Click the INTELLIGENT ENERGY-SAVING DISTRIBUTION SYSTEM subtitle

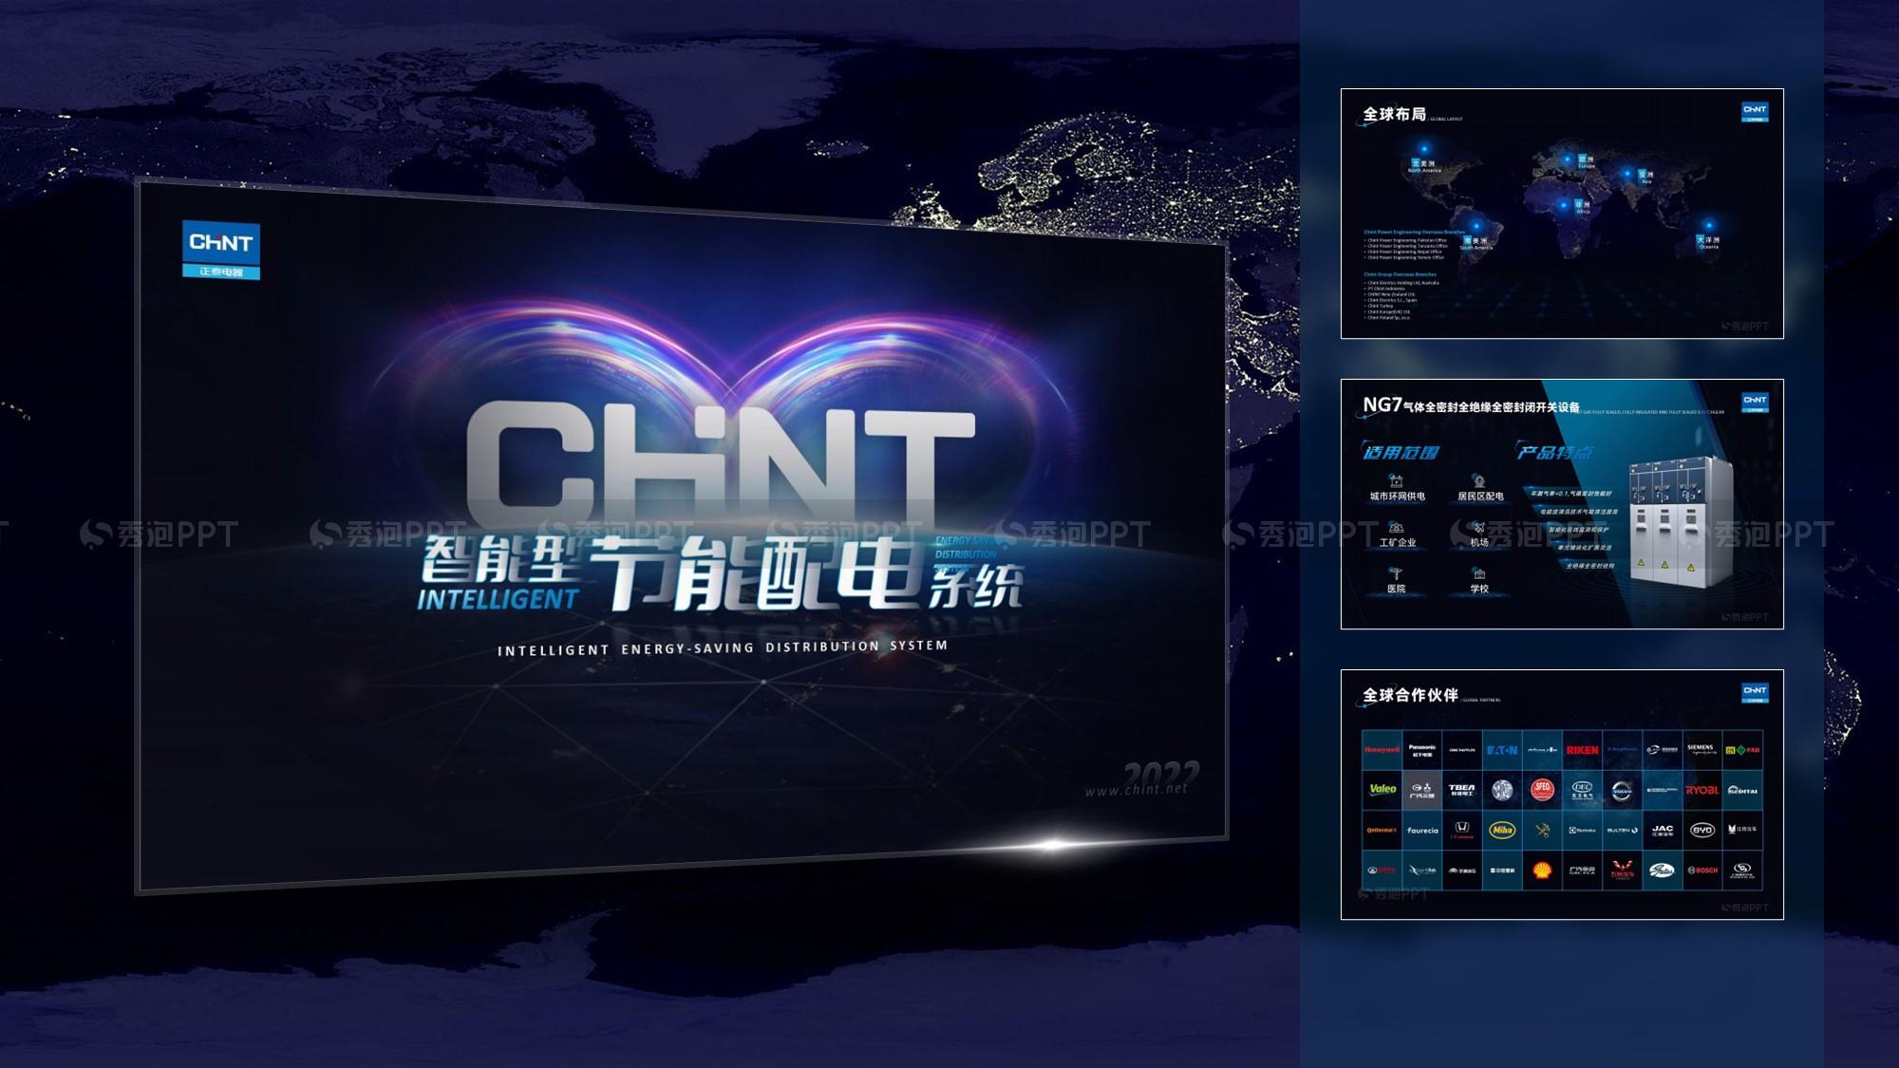(723, 648)
